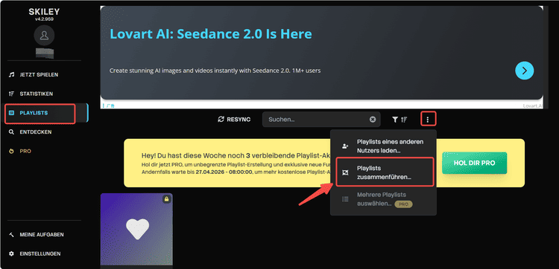Open the filter funnel icon
The image size is (559, 269).
395,120
